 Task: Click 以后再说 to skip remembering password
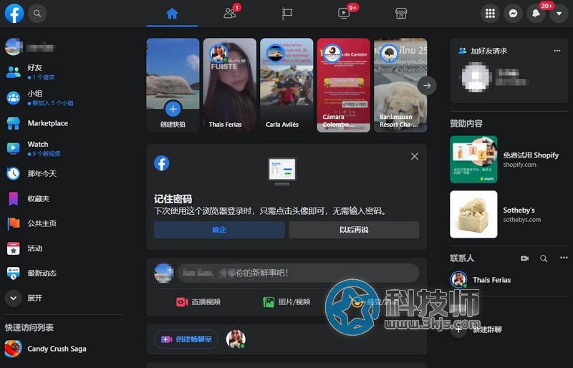[x=354, y=230]
